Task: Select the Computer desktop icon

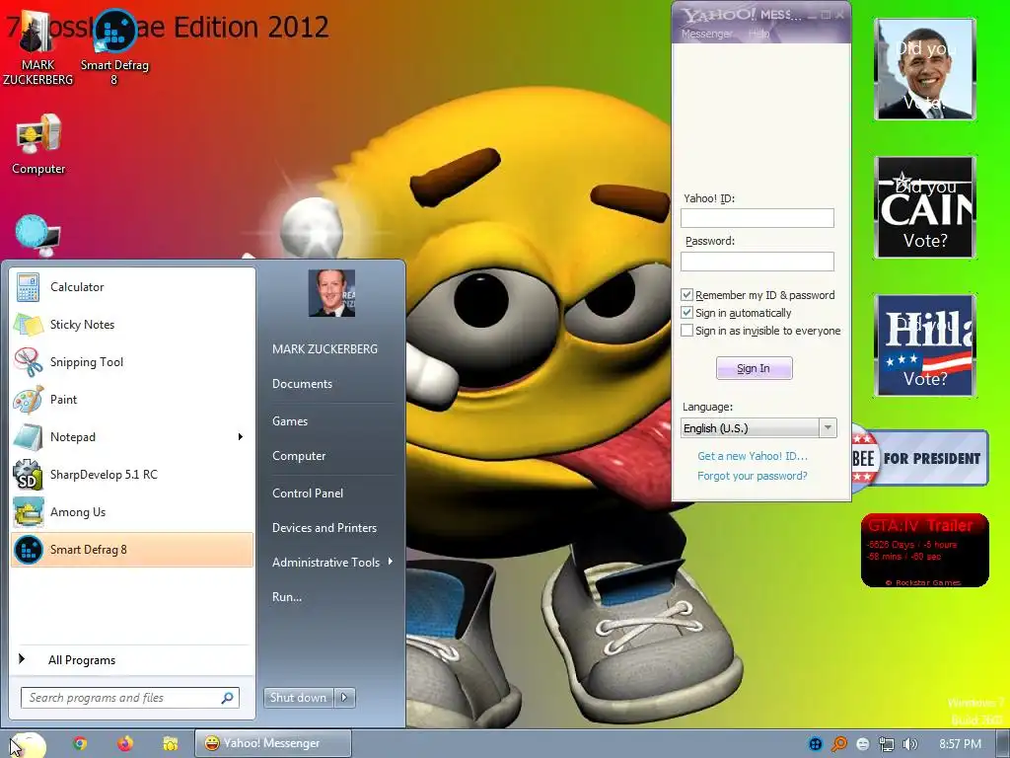Action: pyautogui.click(x=38, y=145)
